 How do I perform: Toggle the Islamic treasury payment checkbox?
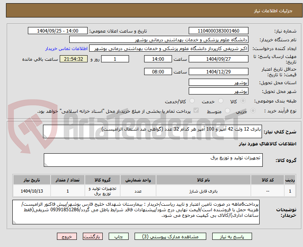(196, 110)
